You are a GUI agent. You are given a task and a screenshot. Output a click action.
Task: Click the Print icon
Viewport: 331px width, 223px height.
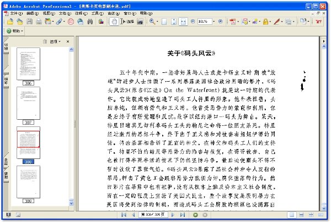39,22
